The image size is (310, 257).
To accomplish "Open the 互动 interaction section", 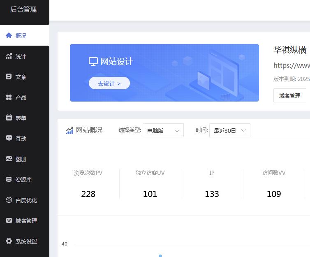I will [x=25, y=139].
